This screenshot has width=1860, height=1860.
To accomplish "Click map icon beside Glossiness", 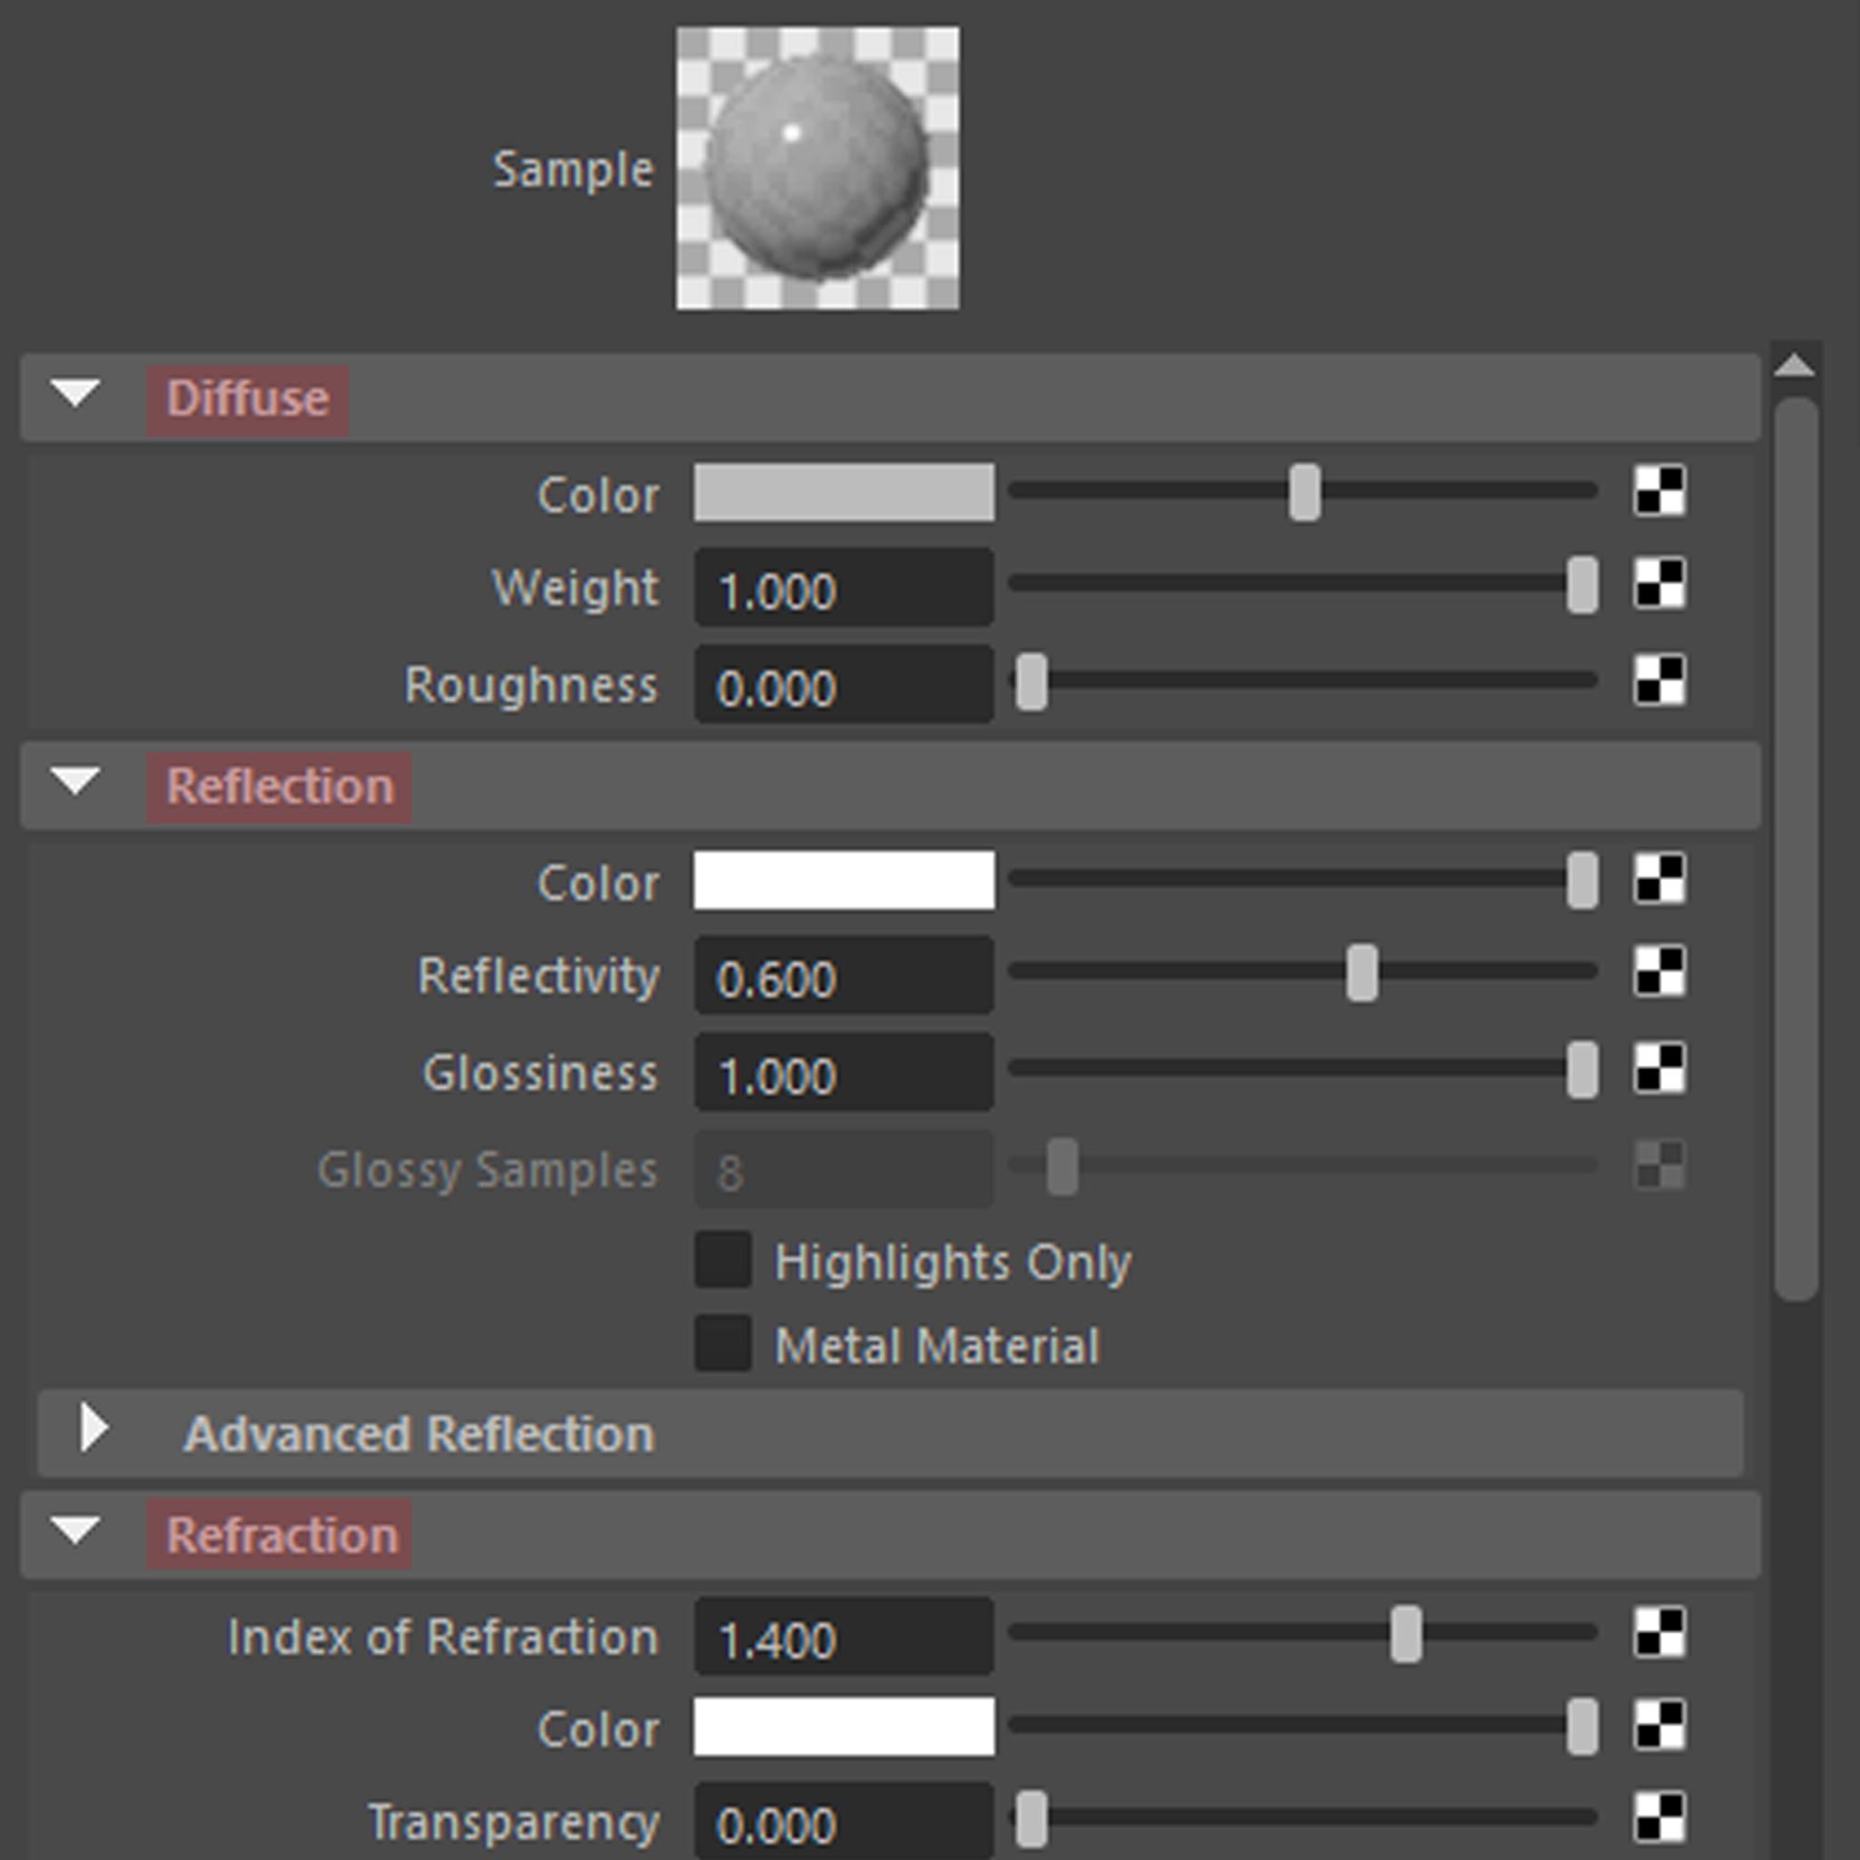I will [x=1660, y=1069].
